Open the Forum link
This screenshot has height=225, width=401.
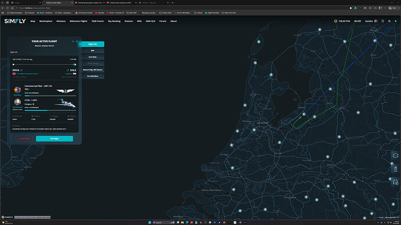pyautogui.click(x=163, y=21)
